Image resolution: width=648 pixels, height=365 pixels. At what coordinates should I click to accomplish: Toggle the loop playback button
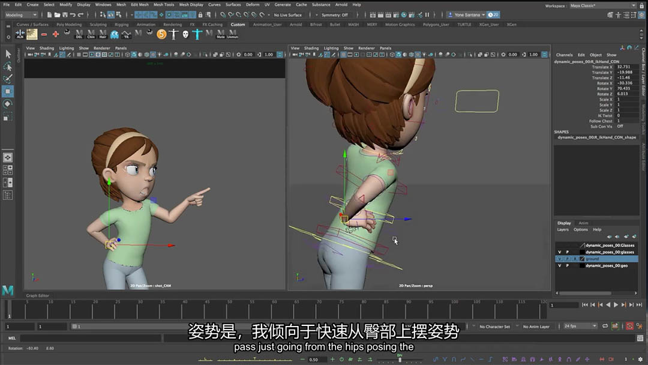(x=605, y=326)
